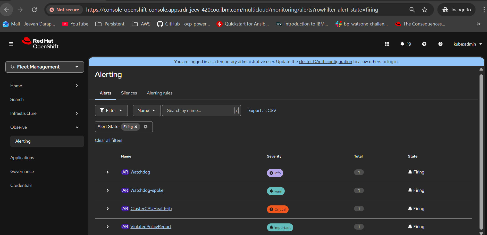Open the application launcher grid icon

pyautogui.click(x=387, y=44)
